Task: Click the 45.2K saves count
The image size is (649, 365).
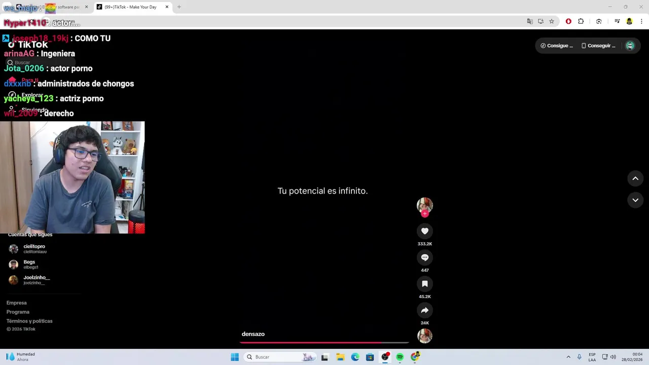Action: coord(425,297)
